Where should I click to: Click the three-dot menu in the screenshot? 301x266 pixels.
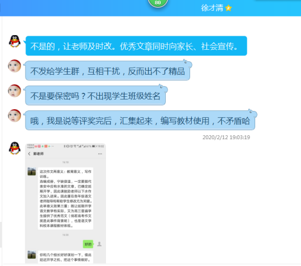click(100, 154)
